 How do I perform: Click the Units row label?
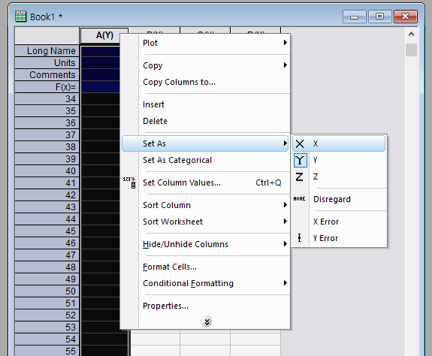pos(47,63)
